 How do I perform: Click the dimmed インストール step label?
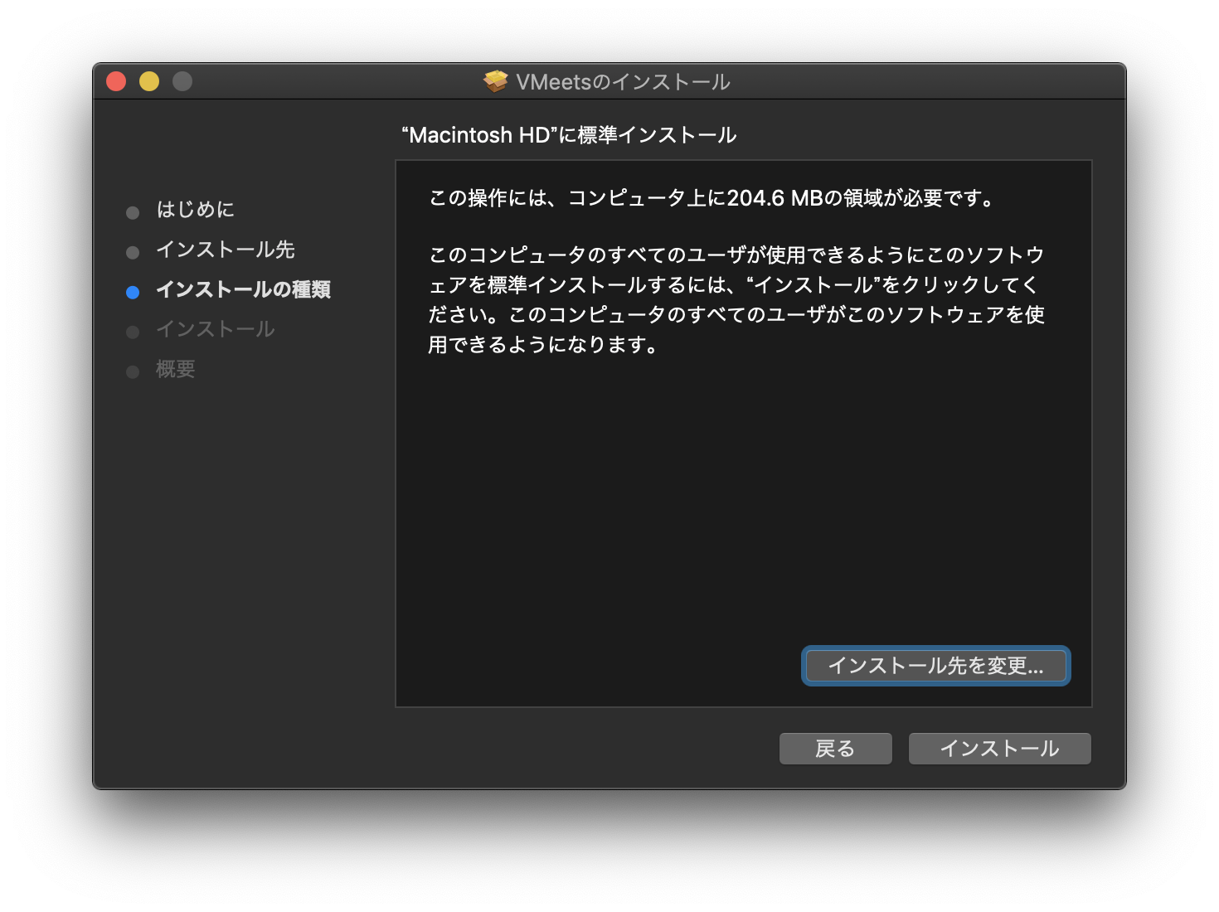click(x=216, y=329)
